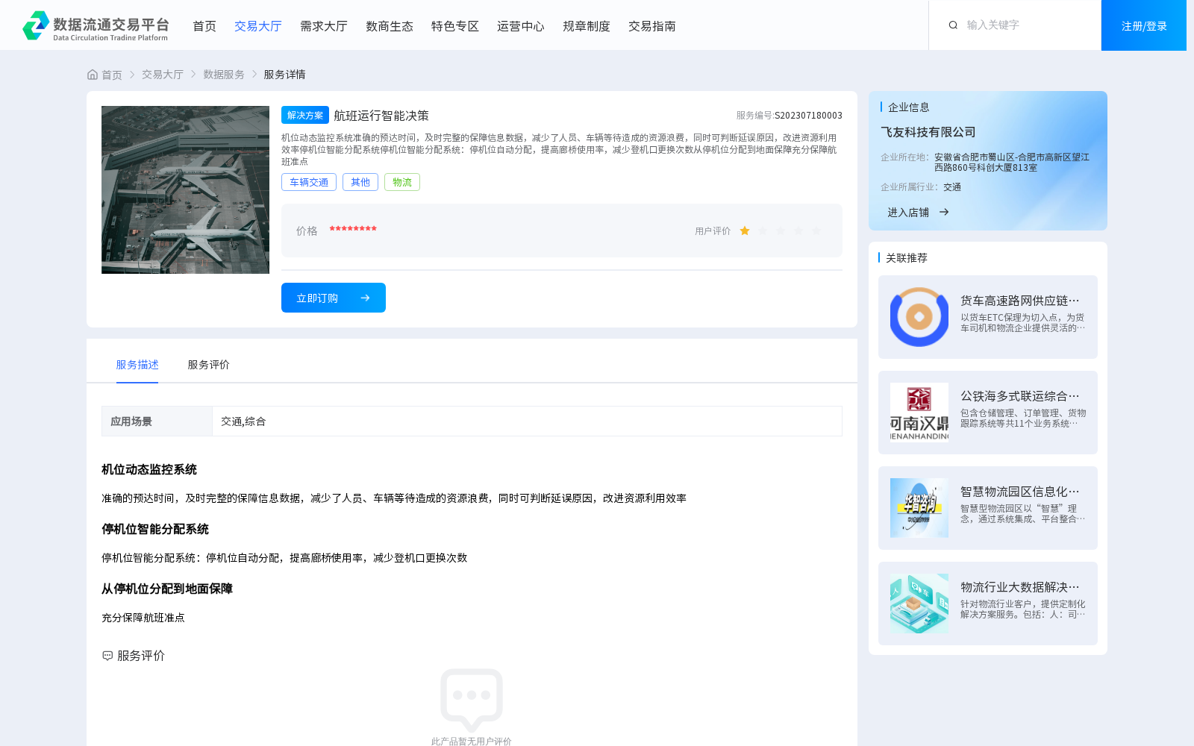Click the 车辆交通 tag
Viewport: 1194px width, 746px height.
coord(309,182)
